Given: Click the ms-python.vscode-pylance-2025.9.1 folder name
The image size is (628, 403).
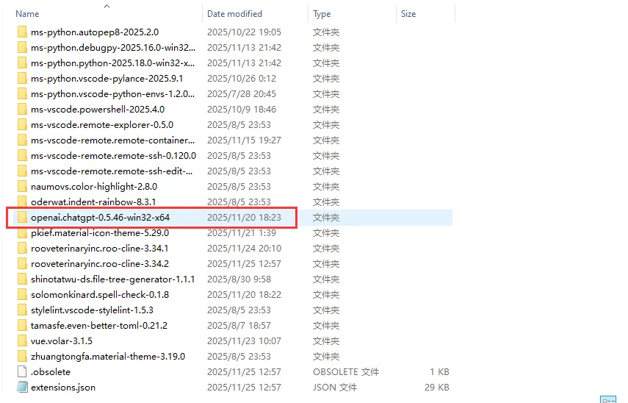Looking at the screenshot, I should pos(107,78).
